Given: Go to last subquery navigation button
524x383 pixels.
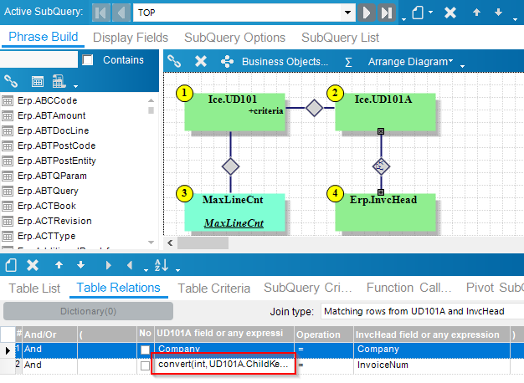Looking at the screenshot, I should pyautogui.click(x=387, y=13).
